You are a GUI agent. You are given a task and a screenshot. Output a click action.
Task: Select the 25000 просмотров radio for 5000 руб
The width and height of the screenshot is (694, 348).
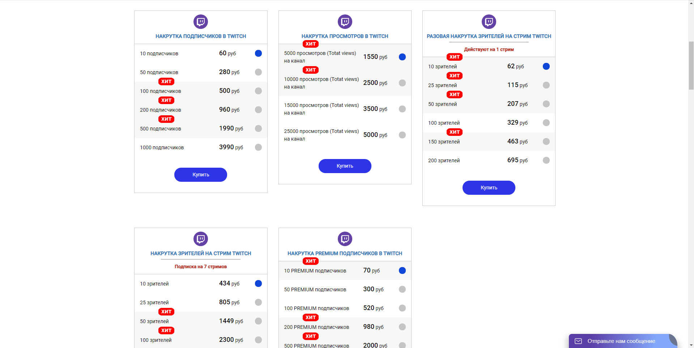pos(402,135)
